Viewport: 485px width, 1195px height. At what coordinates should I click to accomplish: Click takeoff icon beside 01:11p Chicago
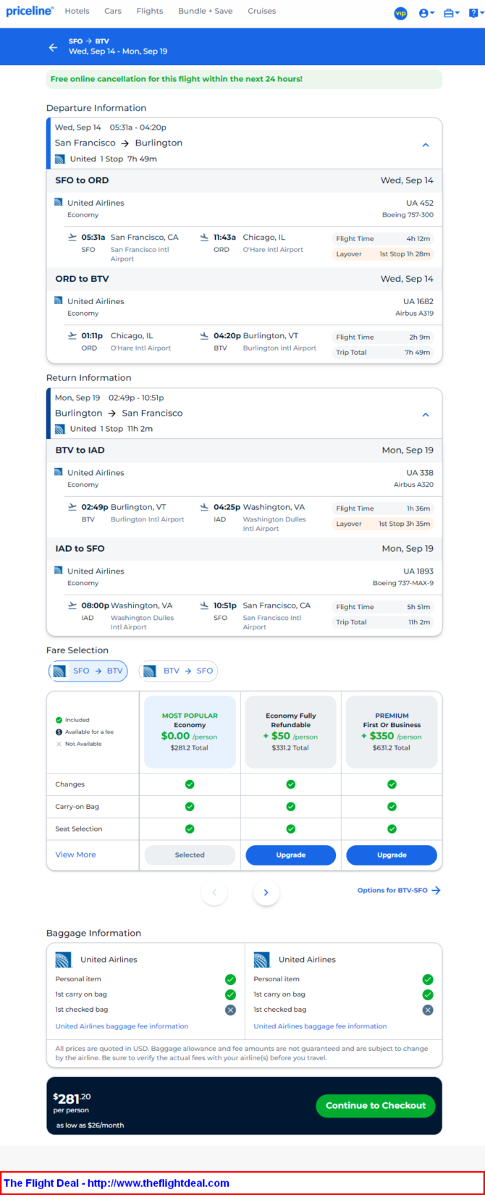click(x=72, y=335)
